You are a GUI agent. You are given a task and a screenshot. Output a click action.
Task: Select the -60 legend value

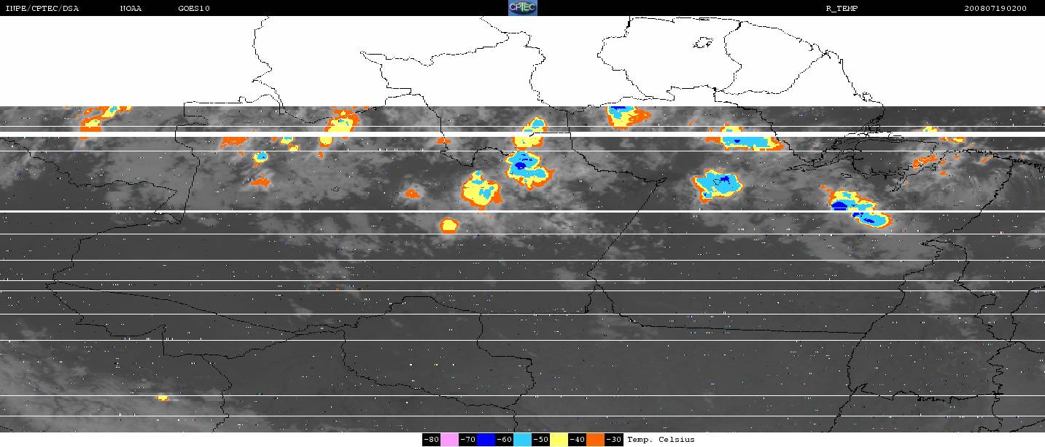pyautogui.click(x=504, y=440)
